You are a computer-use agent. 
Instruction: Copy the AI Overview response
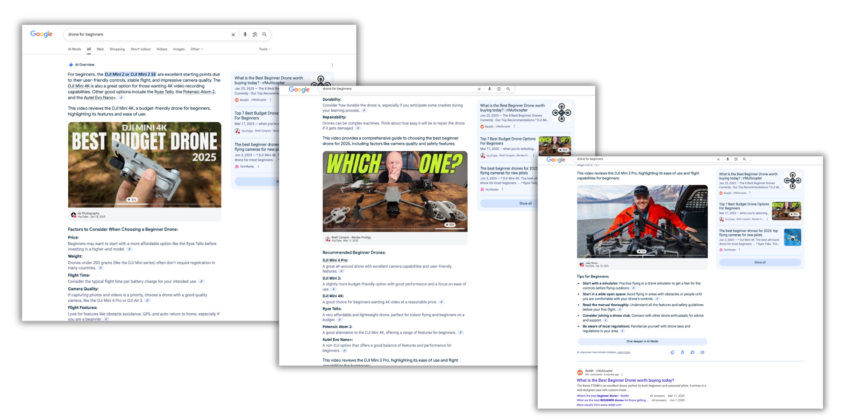[x=672, y=352]
